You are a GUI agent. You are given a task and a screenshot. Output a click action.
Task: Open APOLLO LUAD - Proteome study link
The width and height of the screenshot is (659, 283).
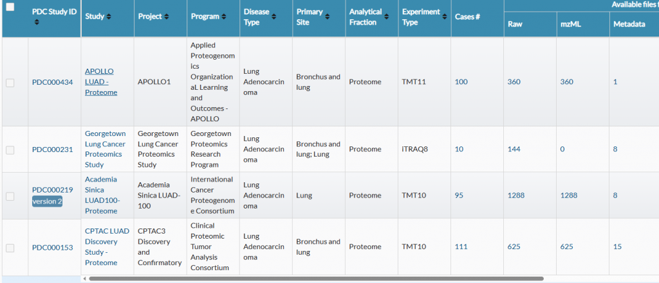[x=101, y=81]
